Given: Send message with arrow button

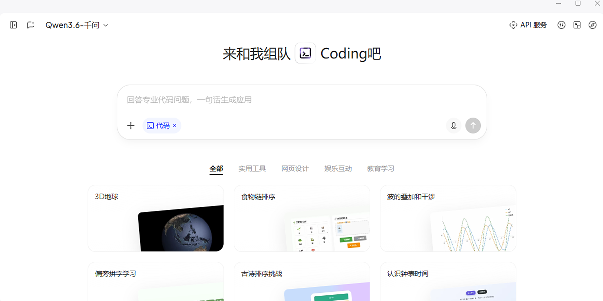Looking at the screenshot, I should (473, 126).
